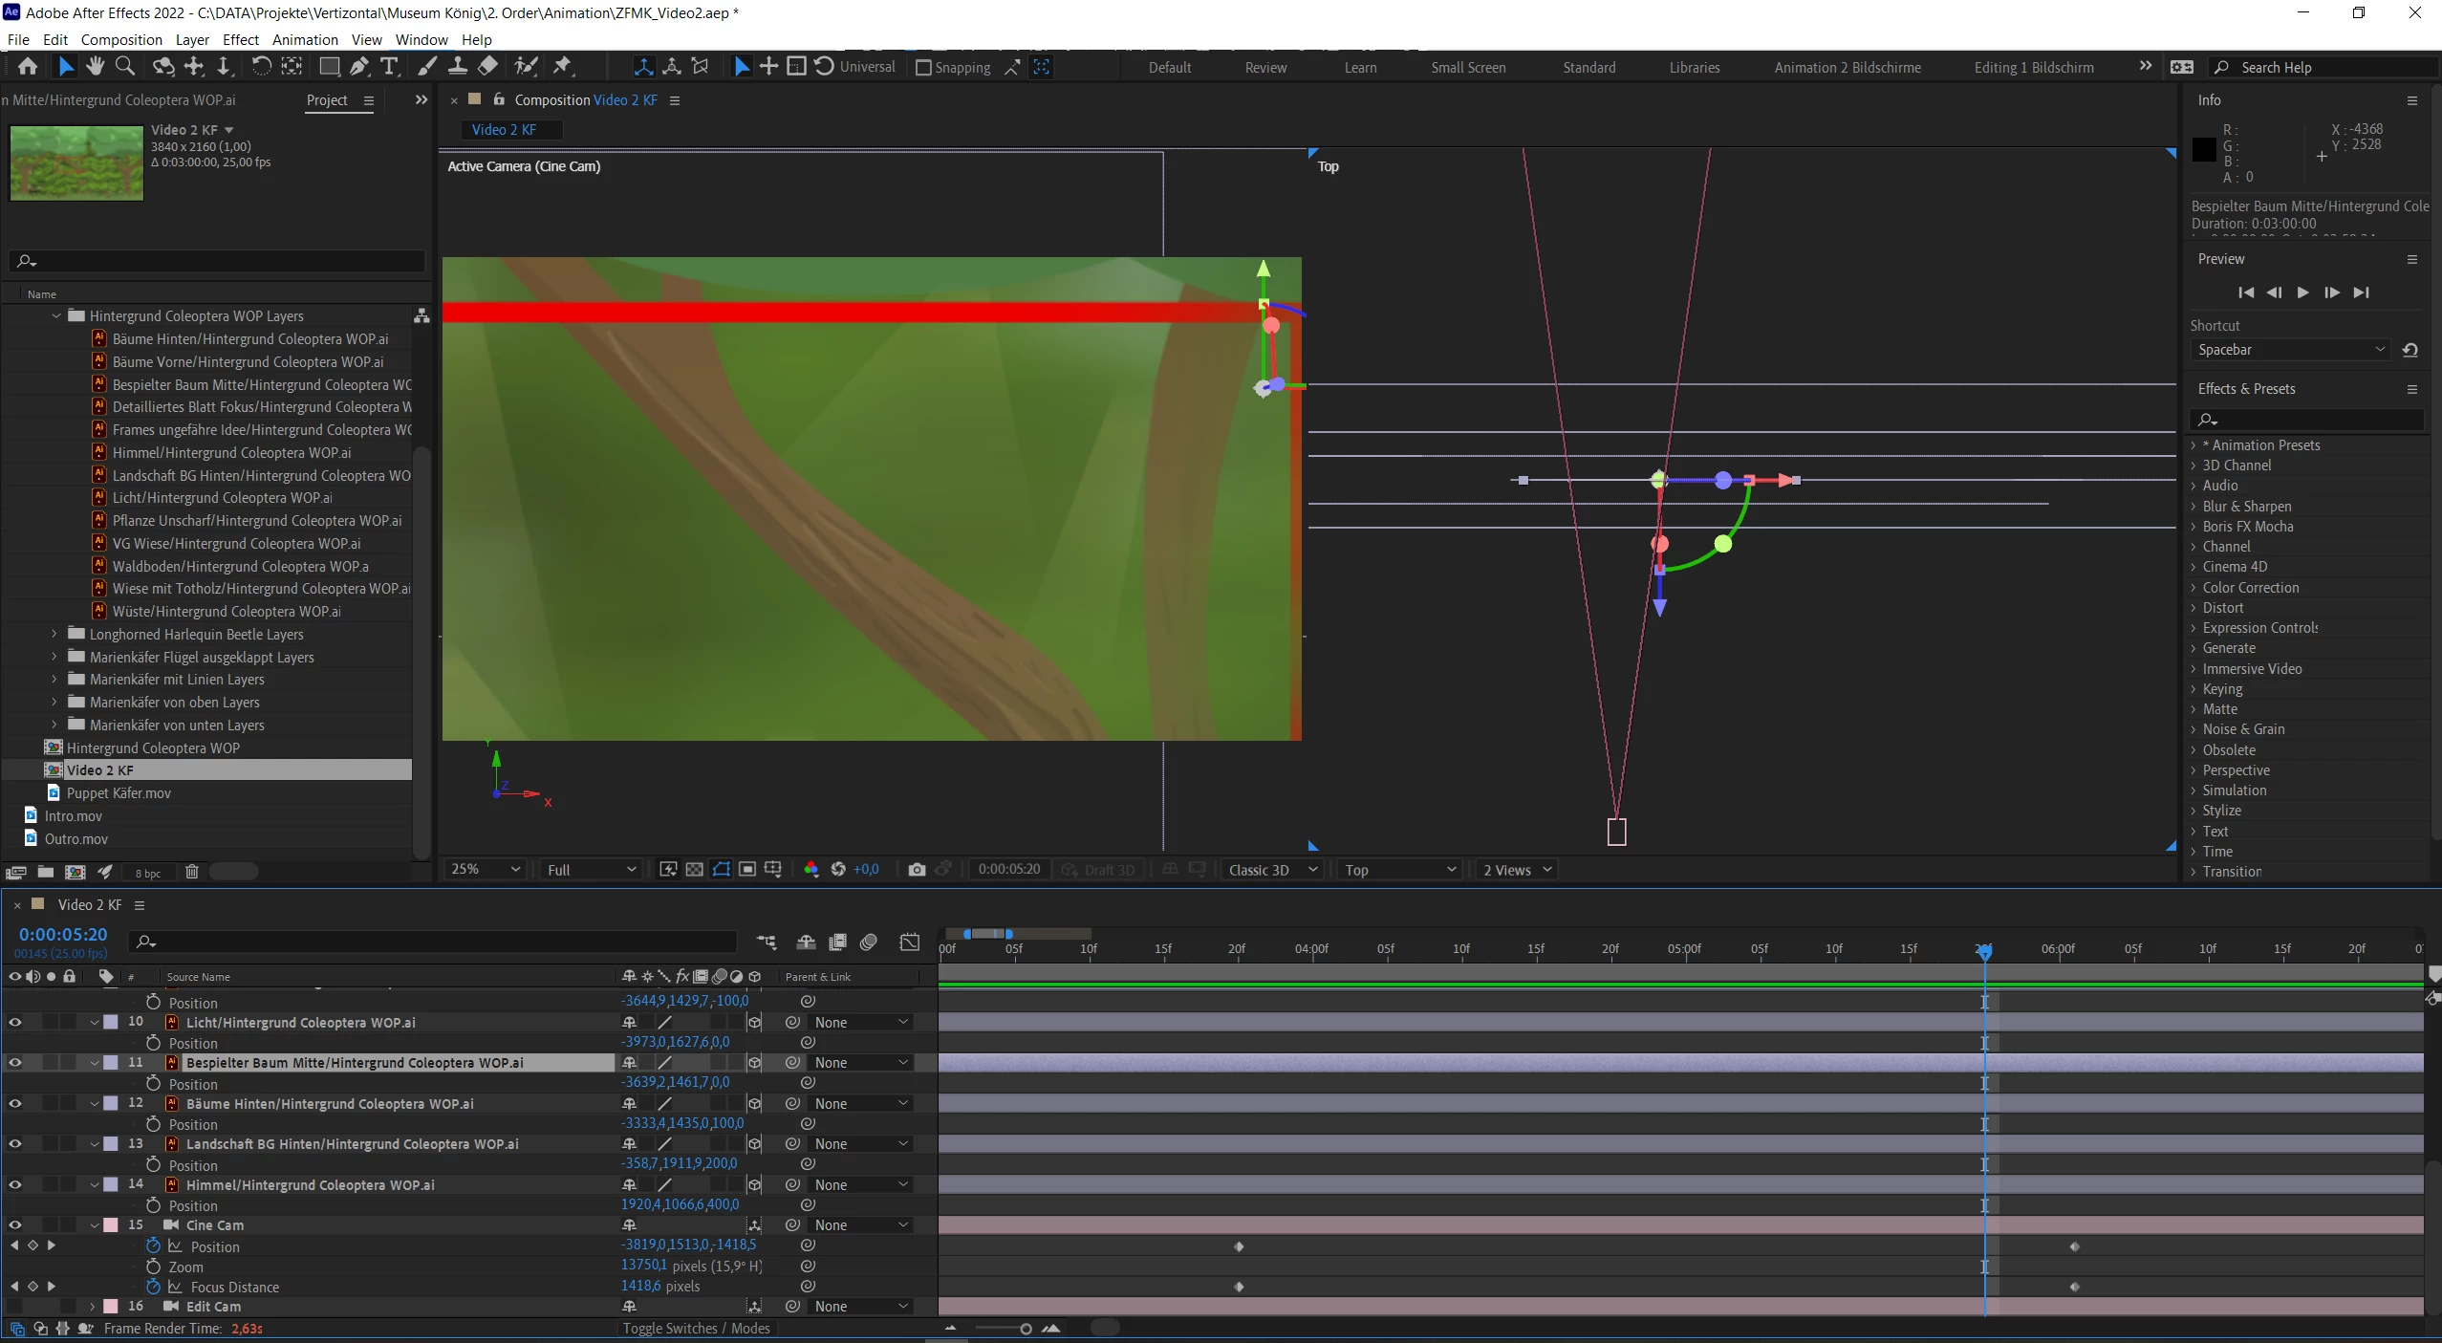
Task: Select the Horizontal Type tool
Action: 389,66
